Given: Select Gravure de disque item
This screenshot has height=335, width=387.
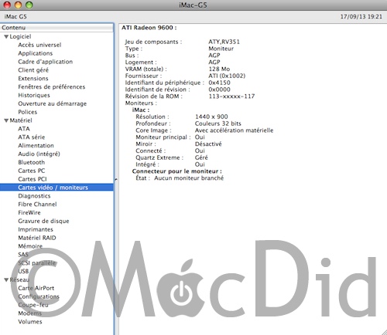Looking at the screenshot, I should click(x=43, y=221).
